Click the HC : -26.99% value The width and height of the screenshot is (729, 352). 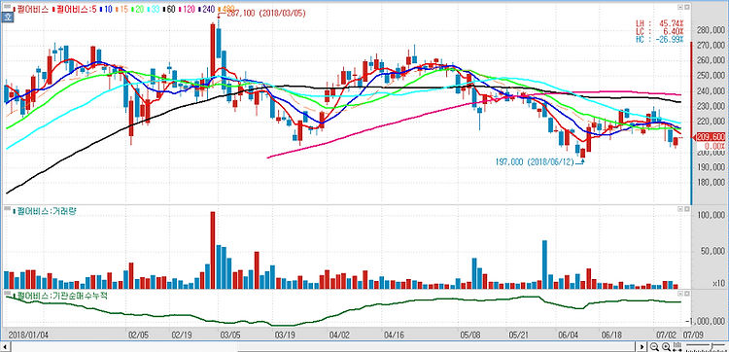660,39
